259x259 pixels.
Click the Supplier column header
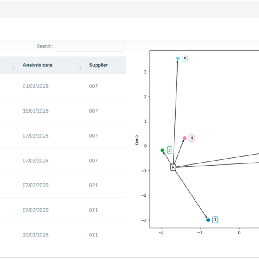(98, 65)
